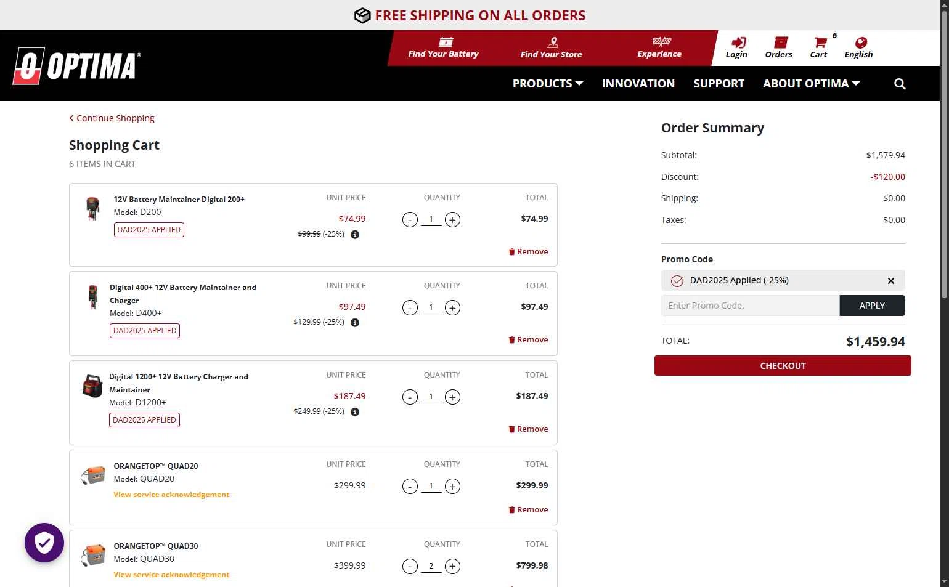Decrease quantity of D200 maintainer
The width and height of the screenshot is (949, 587).
pyautogui.click(x=410, y=220)
